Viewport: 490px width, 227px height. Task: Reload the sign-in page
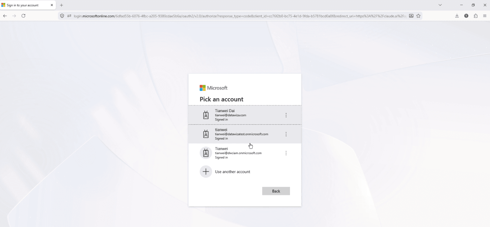pos(23,16)
